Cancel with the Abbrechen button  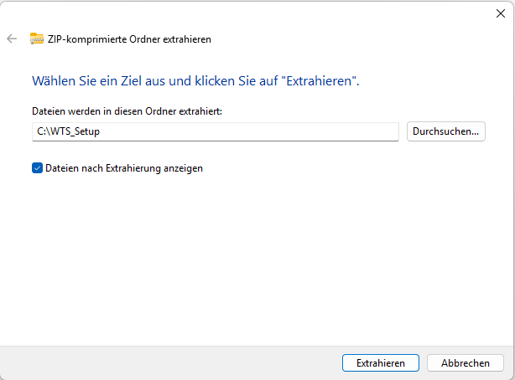point(465,363)
